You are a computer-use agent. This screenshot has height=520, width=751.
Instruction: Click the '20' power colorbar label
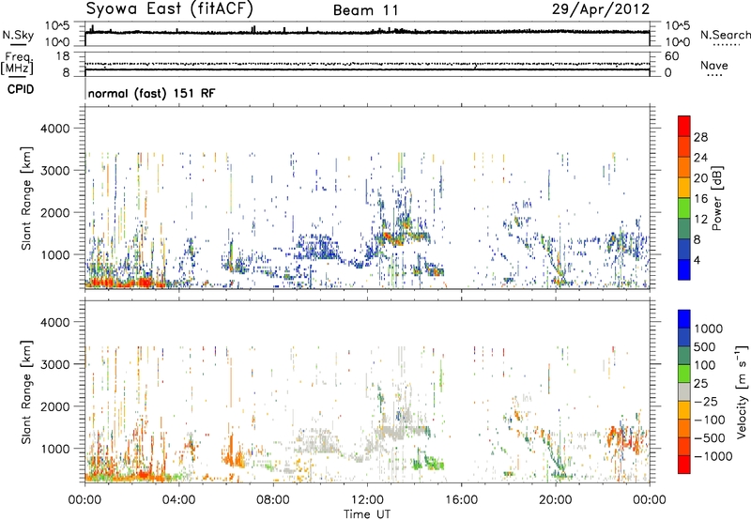[700, 178]
